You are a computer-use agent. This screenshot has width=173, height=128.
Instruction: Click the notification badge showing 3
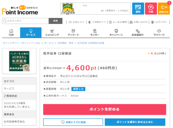169,3
